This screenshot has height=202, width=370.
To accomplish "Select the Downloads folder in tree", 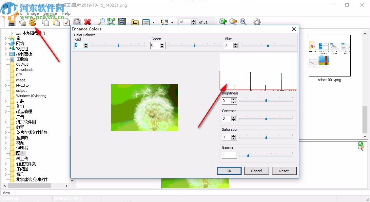I will coord(25,70).
